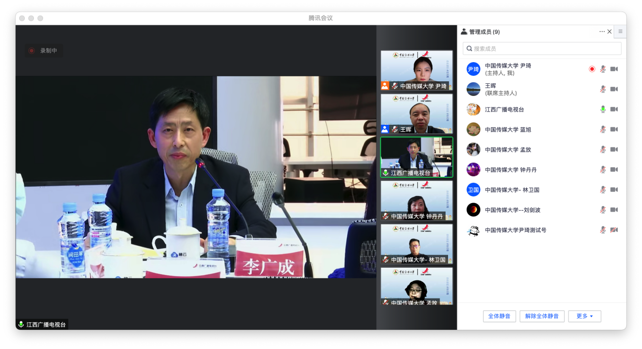Click the three-dots icon in members panel header
Screen dimensions: 642x349
click(x=601, y=32)
